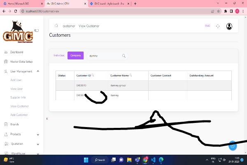Click the customer search input field
247x165 pixels.
pyautogui.click(x=104, y=56)
